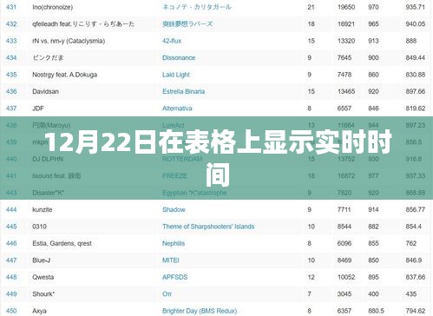Click the value 16921 in row 432
The image size is (433, 316).
(346, 24)
